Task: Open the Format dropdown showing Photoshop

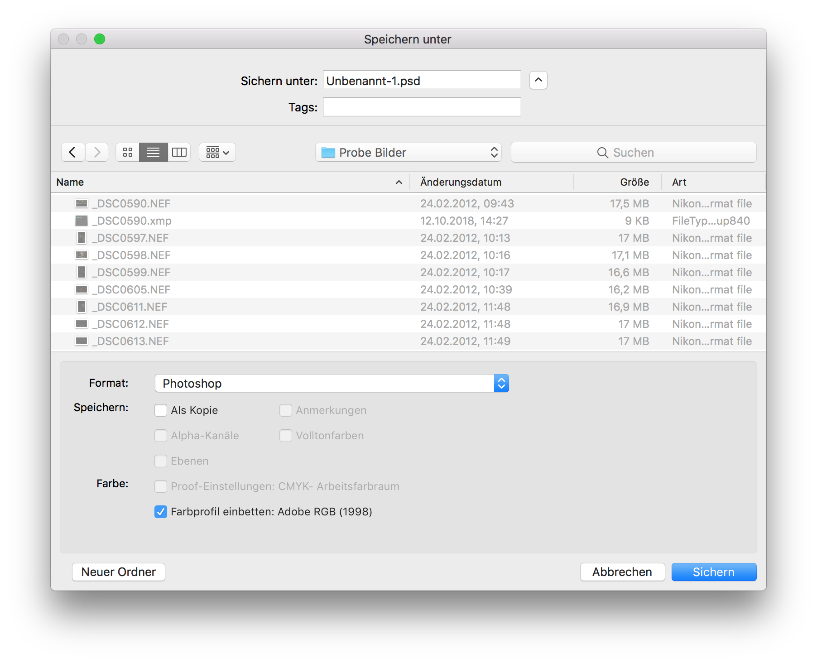Action: 332,384
